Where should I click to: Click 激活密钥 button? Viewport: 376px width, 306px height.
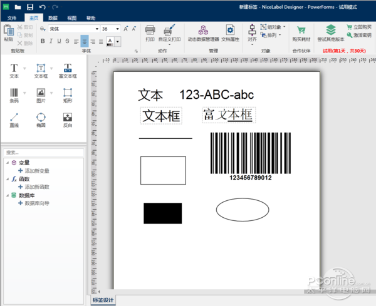(x=359, y=35)
